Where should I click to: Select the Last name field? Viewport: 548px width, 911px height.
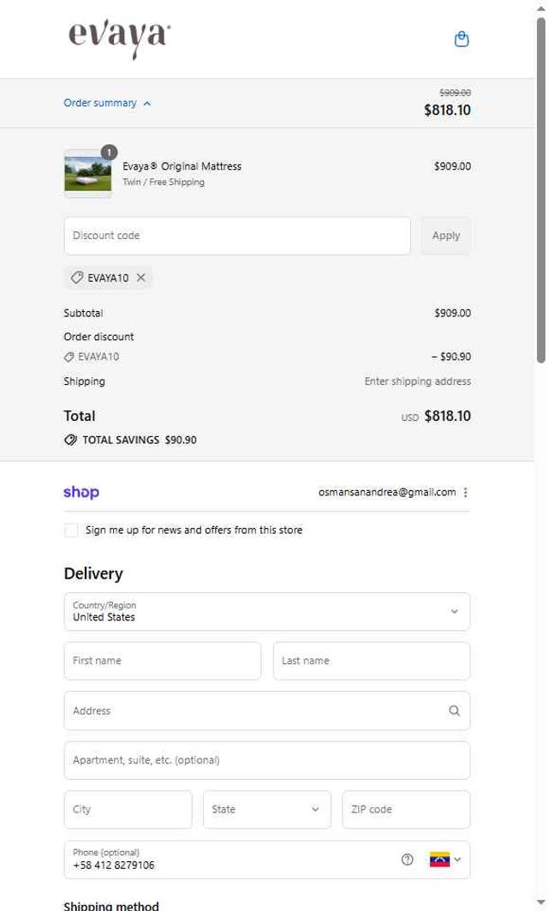coord(372,661)
